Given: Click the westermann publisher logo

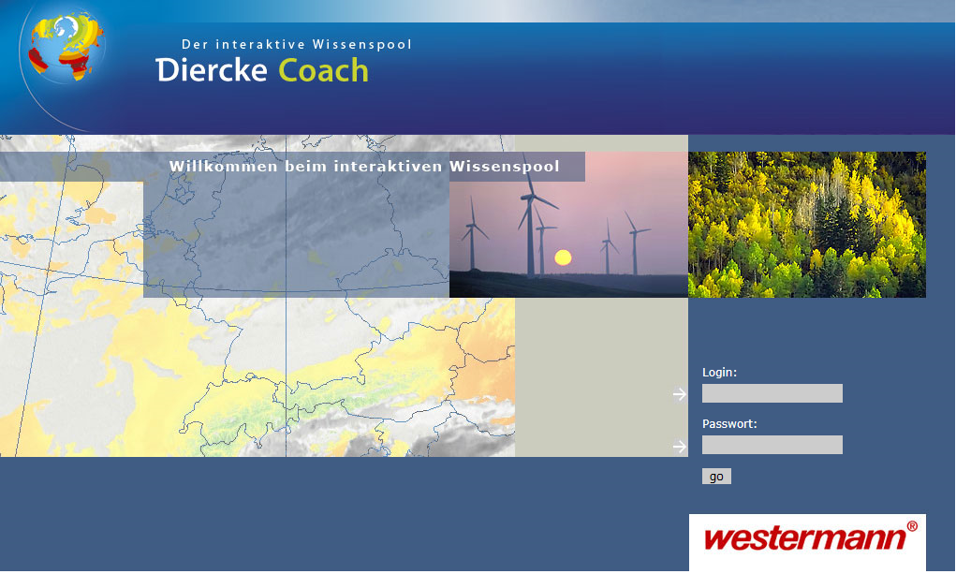Looking at the screenshot, I should 806,537.
